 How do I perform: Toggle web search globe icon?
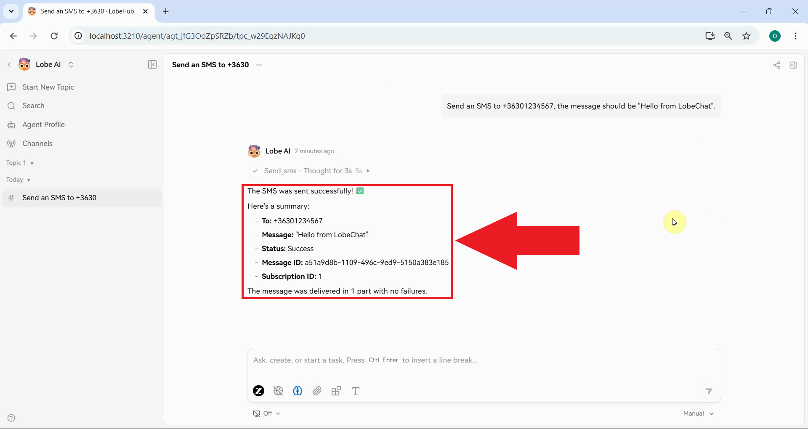(x=278, y=391)
